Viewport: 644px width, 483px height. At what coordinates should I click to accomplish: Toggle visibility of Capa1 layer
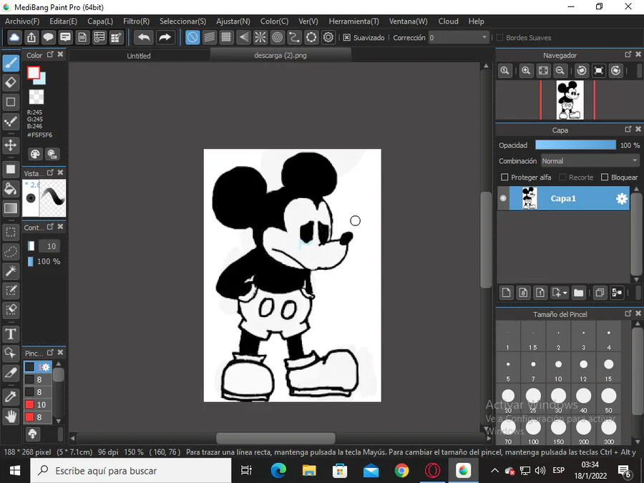(x=503, y=198)
